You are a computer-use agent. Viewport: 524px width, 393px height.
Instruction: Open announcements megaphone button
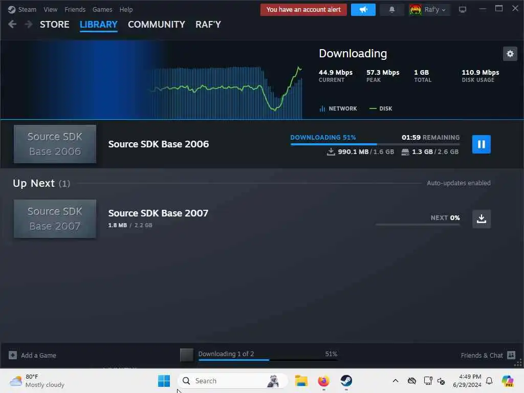click(x=363, y=9)
